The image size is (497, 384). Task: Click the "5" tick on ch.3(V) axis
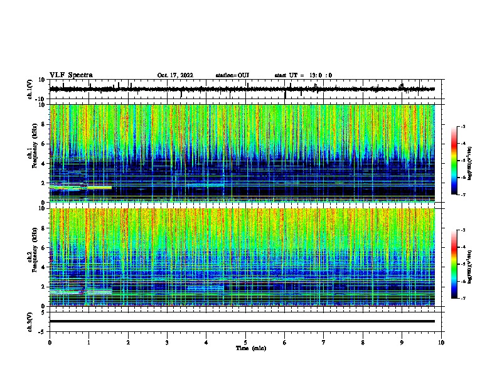tap(44, 312)
